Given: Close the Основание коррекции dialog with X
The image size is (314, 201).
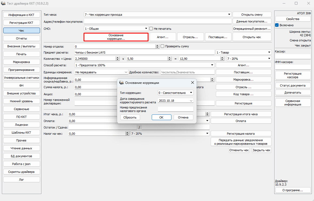Looking at the screenshot, I should pyautogui.click(x=193, y=83).
